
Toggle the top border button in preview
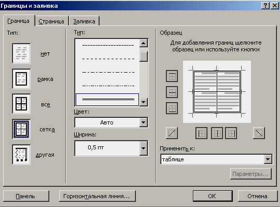pos(172,76)
